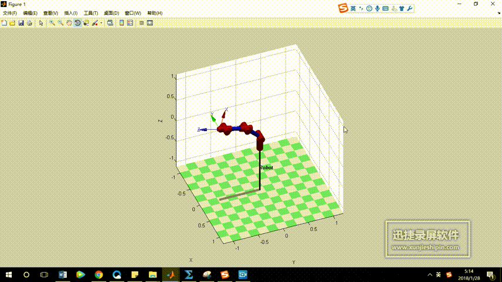
Task: Insert a legend from the toolbar
Action: (130, 23)
